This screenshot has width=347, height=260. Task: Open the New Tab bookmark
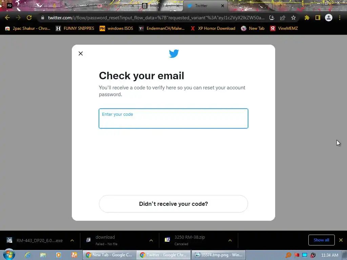pyautogui.click(x=253, y=28)
